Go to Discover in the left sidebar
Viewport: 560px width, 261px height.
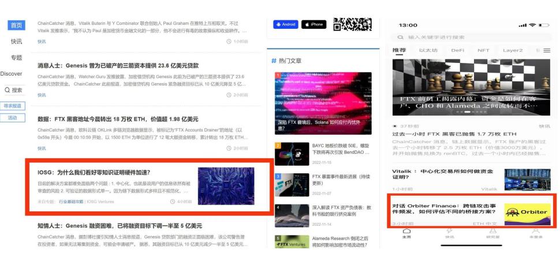(x=12, y=74)
